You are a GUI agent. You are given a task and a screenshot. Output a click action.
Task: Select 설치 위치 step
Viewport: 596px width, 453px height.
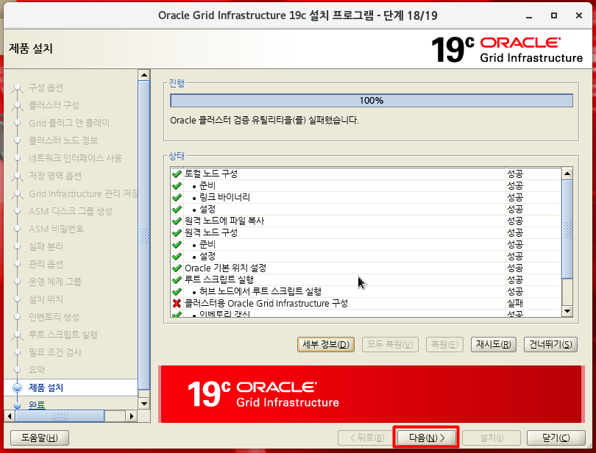coord(46,299)
